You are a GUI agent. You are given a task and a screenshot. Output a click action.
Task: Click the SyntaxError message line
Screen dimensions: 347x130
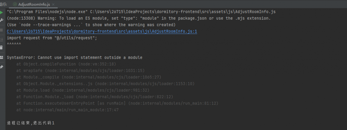(75, 58)
